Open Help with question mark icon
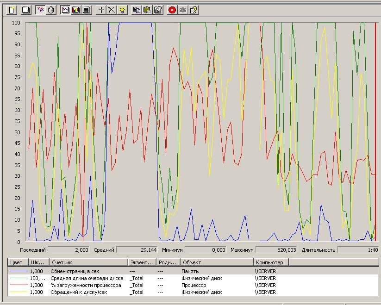 point(194,9)
